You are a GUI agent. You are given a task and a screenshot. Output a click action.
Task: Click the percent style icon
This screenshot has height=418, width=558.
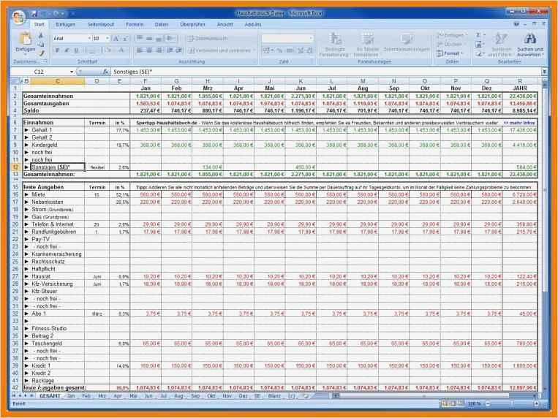click(x=280, y=50)
